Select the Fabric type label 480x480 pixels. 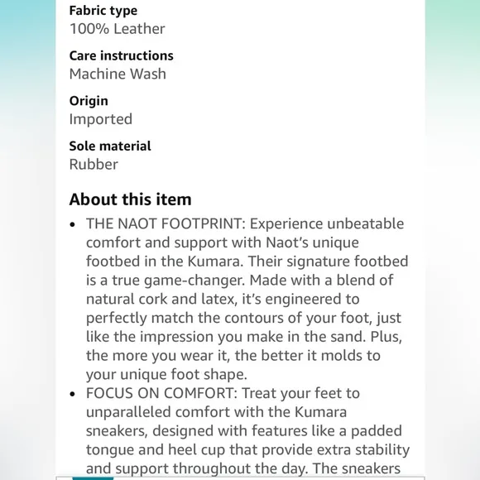pos(103,11)
